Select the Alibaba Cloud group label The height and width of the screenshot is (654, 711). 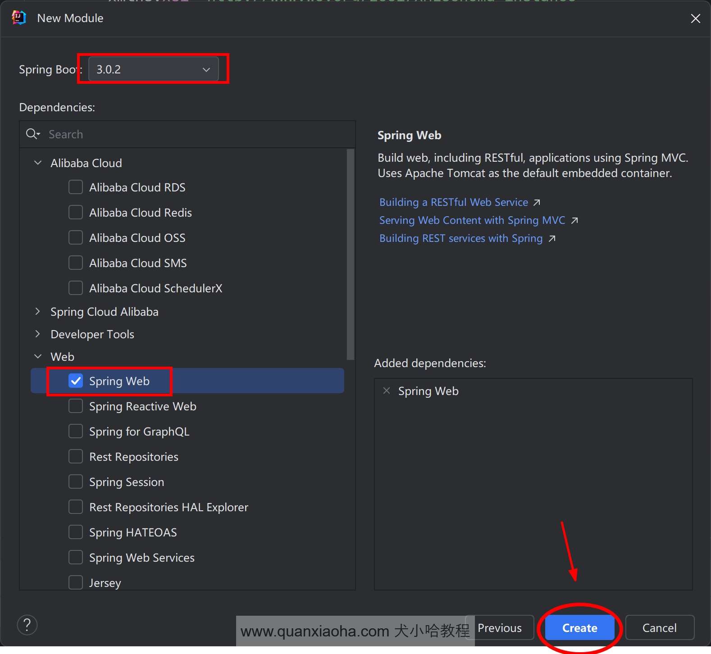pyautogui.click(x=86, y=163)
